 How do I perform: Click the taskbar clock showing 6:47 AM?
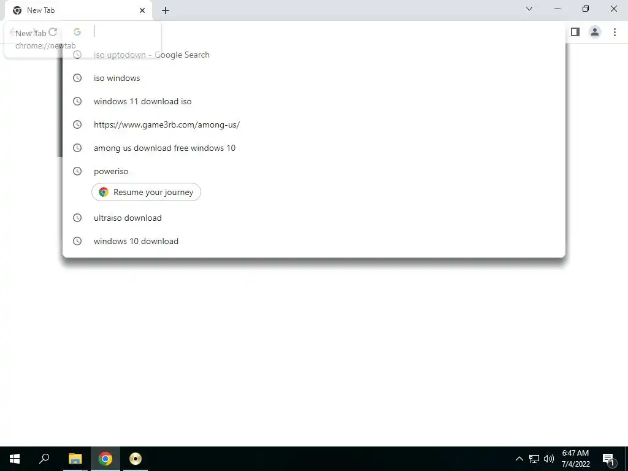tap(575, 459)
